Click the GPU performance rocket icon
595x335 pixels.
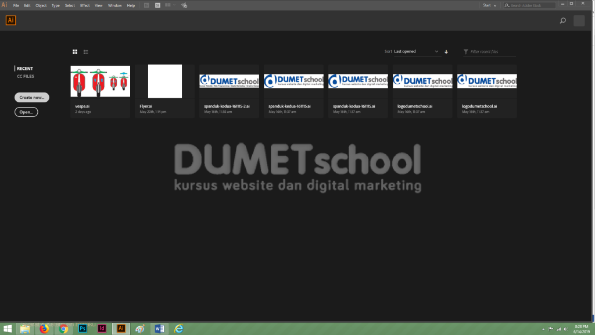pos(184,5)
